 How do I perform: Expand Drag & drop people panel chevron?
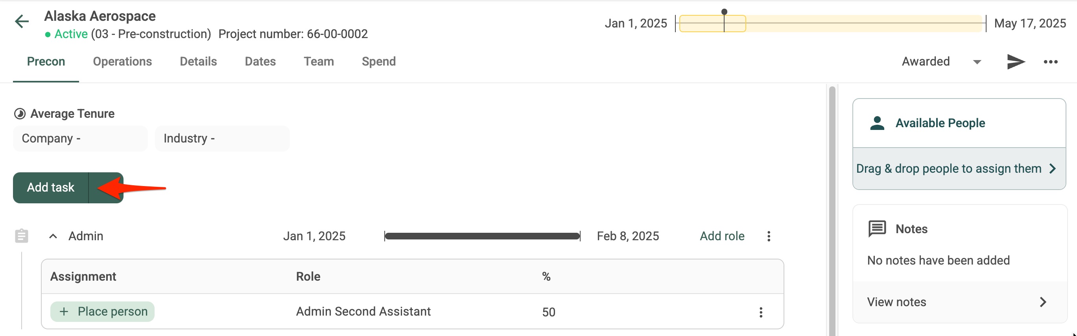tap(1052, 169)
